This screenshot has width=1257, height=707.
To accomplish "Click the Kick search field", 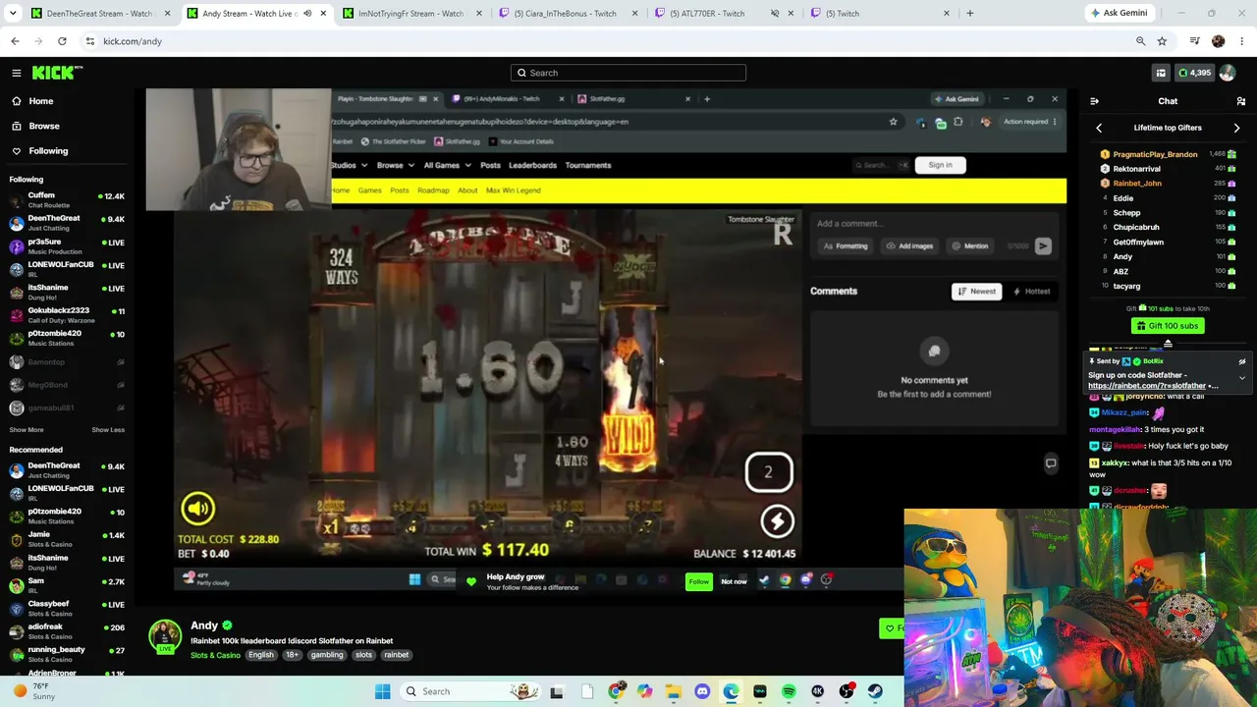I will [x=628, y=73].
